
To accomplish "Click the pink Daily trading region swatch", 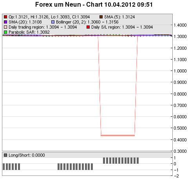I will [x=5, y=27].
